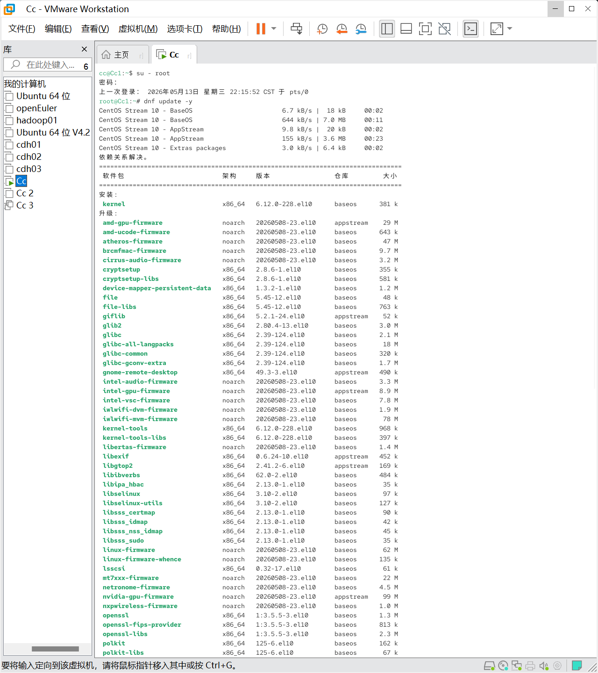Click the network adapter status icon
The height and width of the screenshot is (673, 598).
point(516,666)
